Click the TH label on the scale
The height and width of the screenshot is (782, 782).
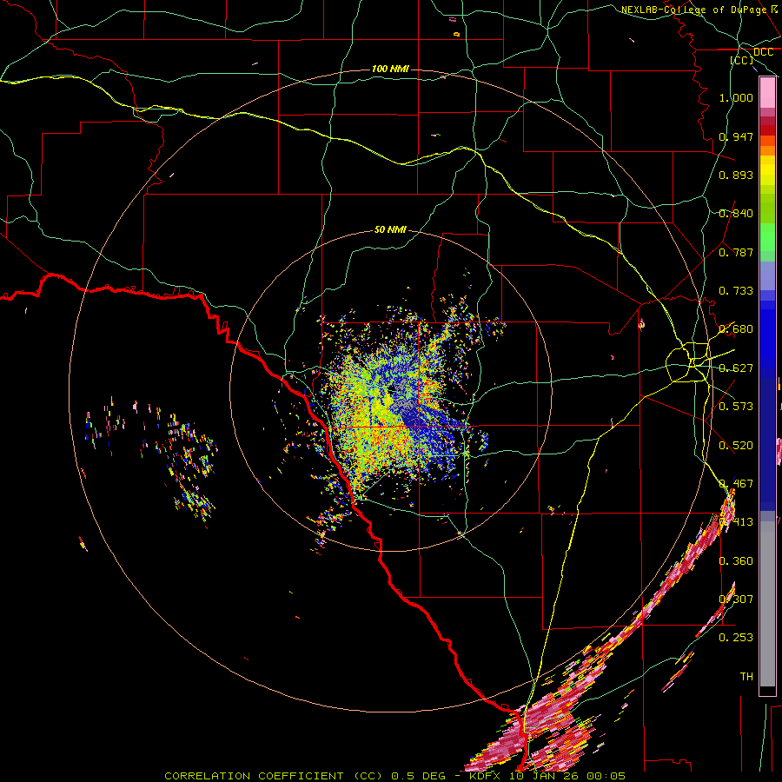pos(746,677)
